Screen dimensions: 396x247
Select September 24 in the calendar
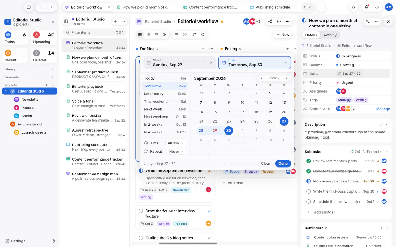(243, 121)
